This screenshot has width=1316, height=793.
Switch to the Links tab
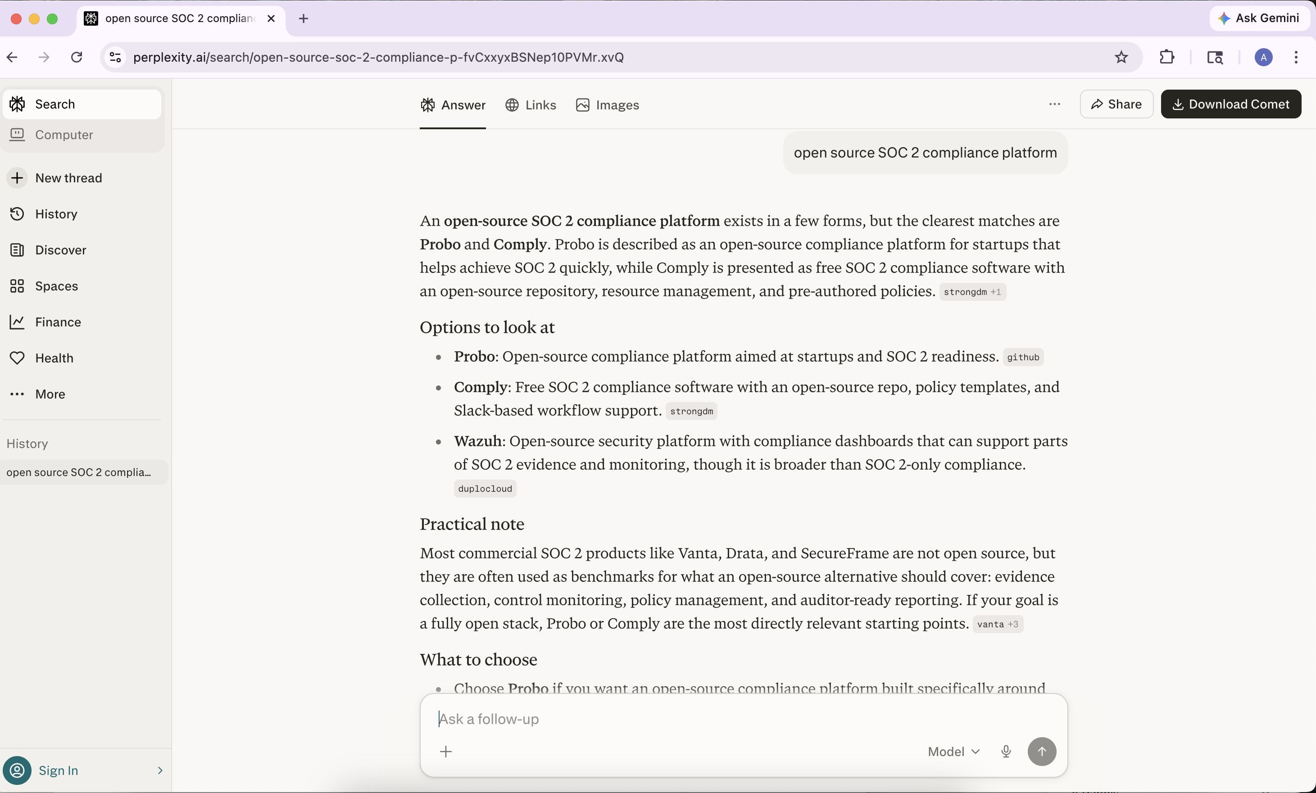pos(531,105)
